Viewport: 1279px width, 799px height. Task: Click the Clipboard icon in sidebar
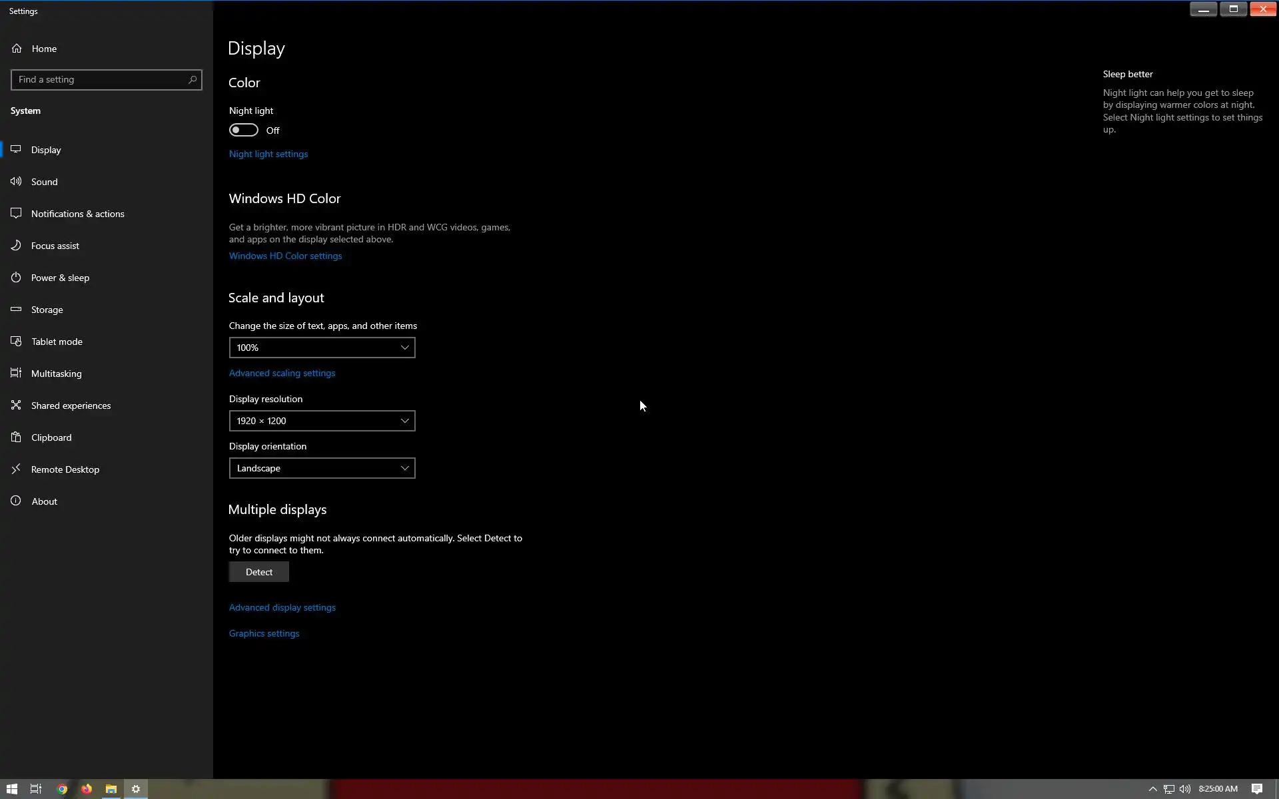point(16,437)
